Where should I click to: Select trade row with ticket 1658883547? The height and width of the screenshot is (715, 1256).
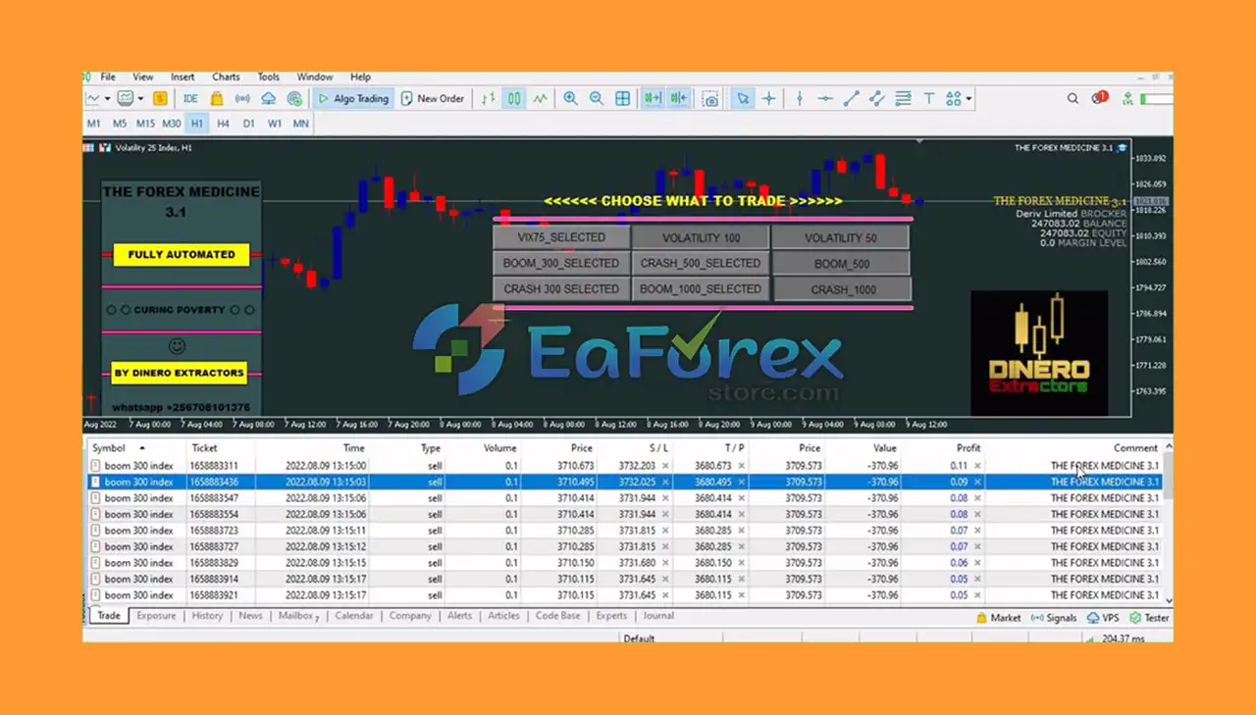624,498
